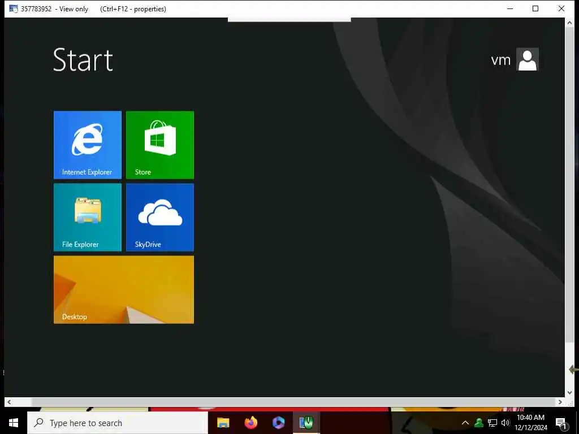Click the horizontal scrollbar right arrow
The height and width of the screenshot is (434, 579).
(560, 402)
